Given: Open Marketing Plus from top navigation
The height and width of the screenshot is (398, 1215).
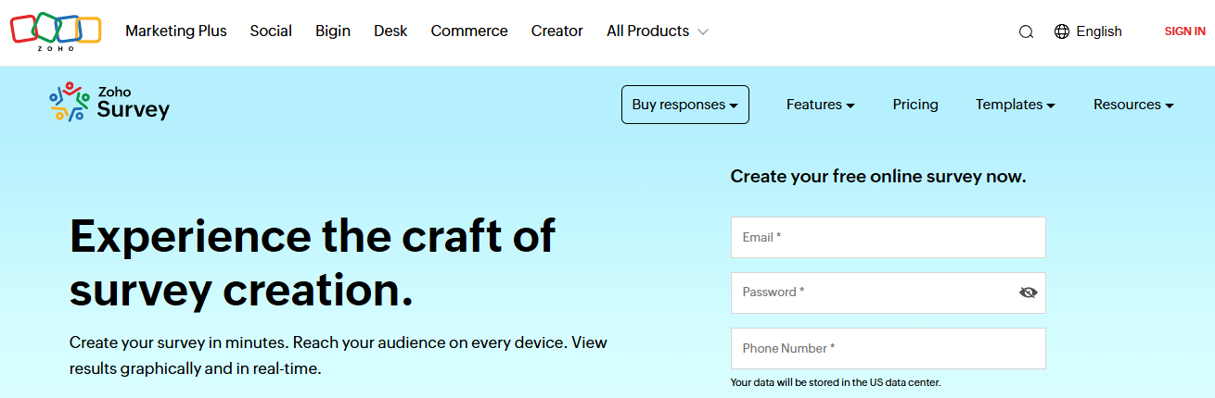Looking at the screenshot, I should click(x=176, y=31).
